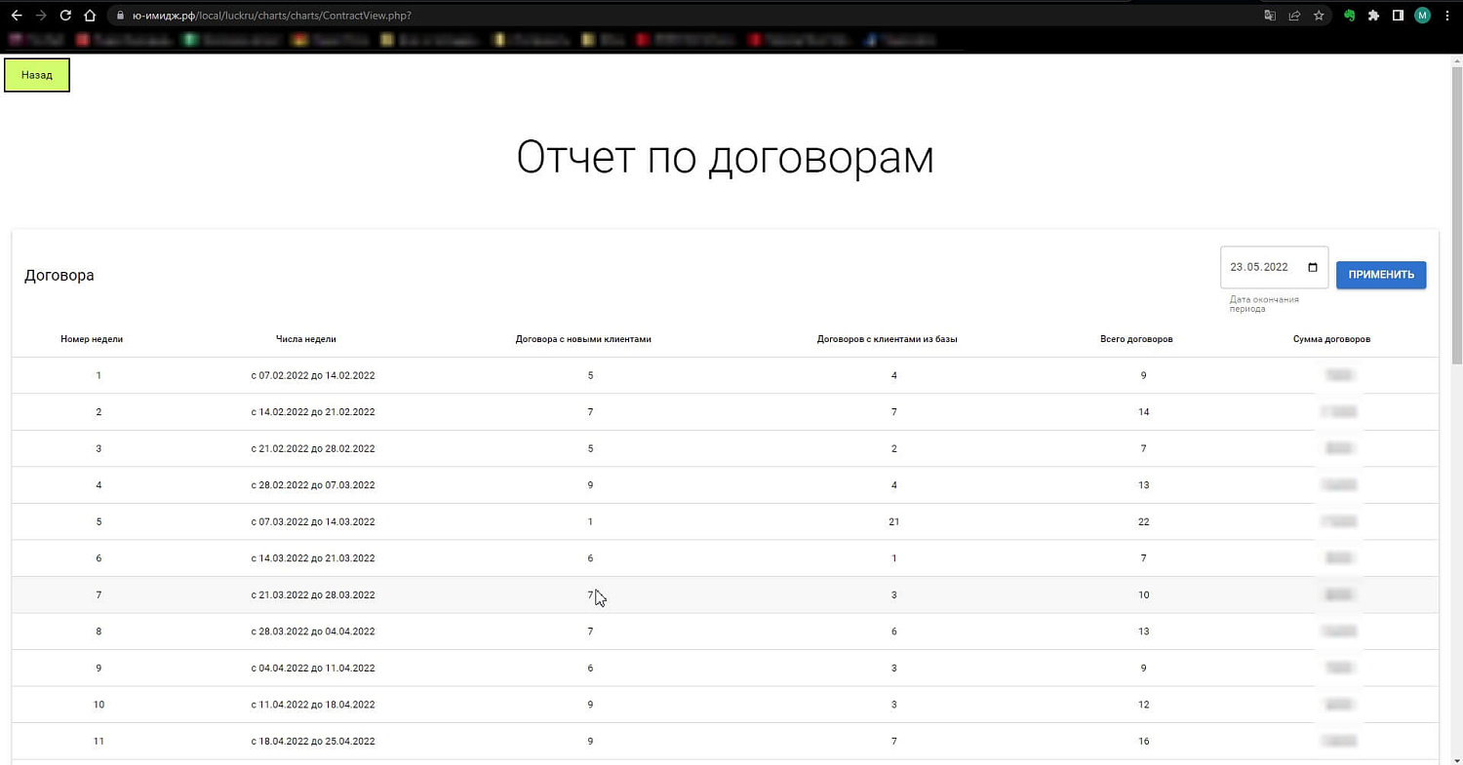Reload the report page
Viewport: 1463px width, 765px height.
65,15
